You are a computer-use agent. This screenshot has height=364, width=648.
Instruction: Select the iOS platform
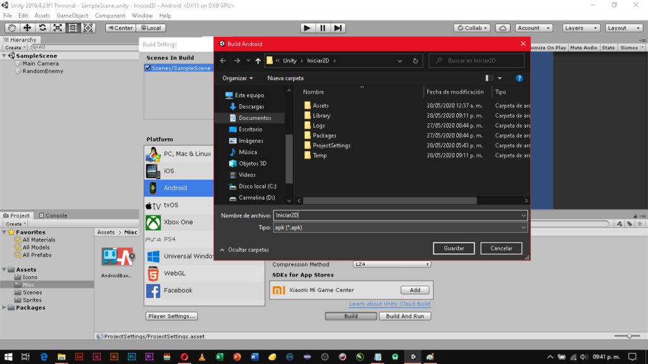click(x=179, y=171)
